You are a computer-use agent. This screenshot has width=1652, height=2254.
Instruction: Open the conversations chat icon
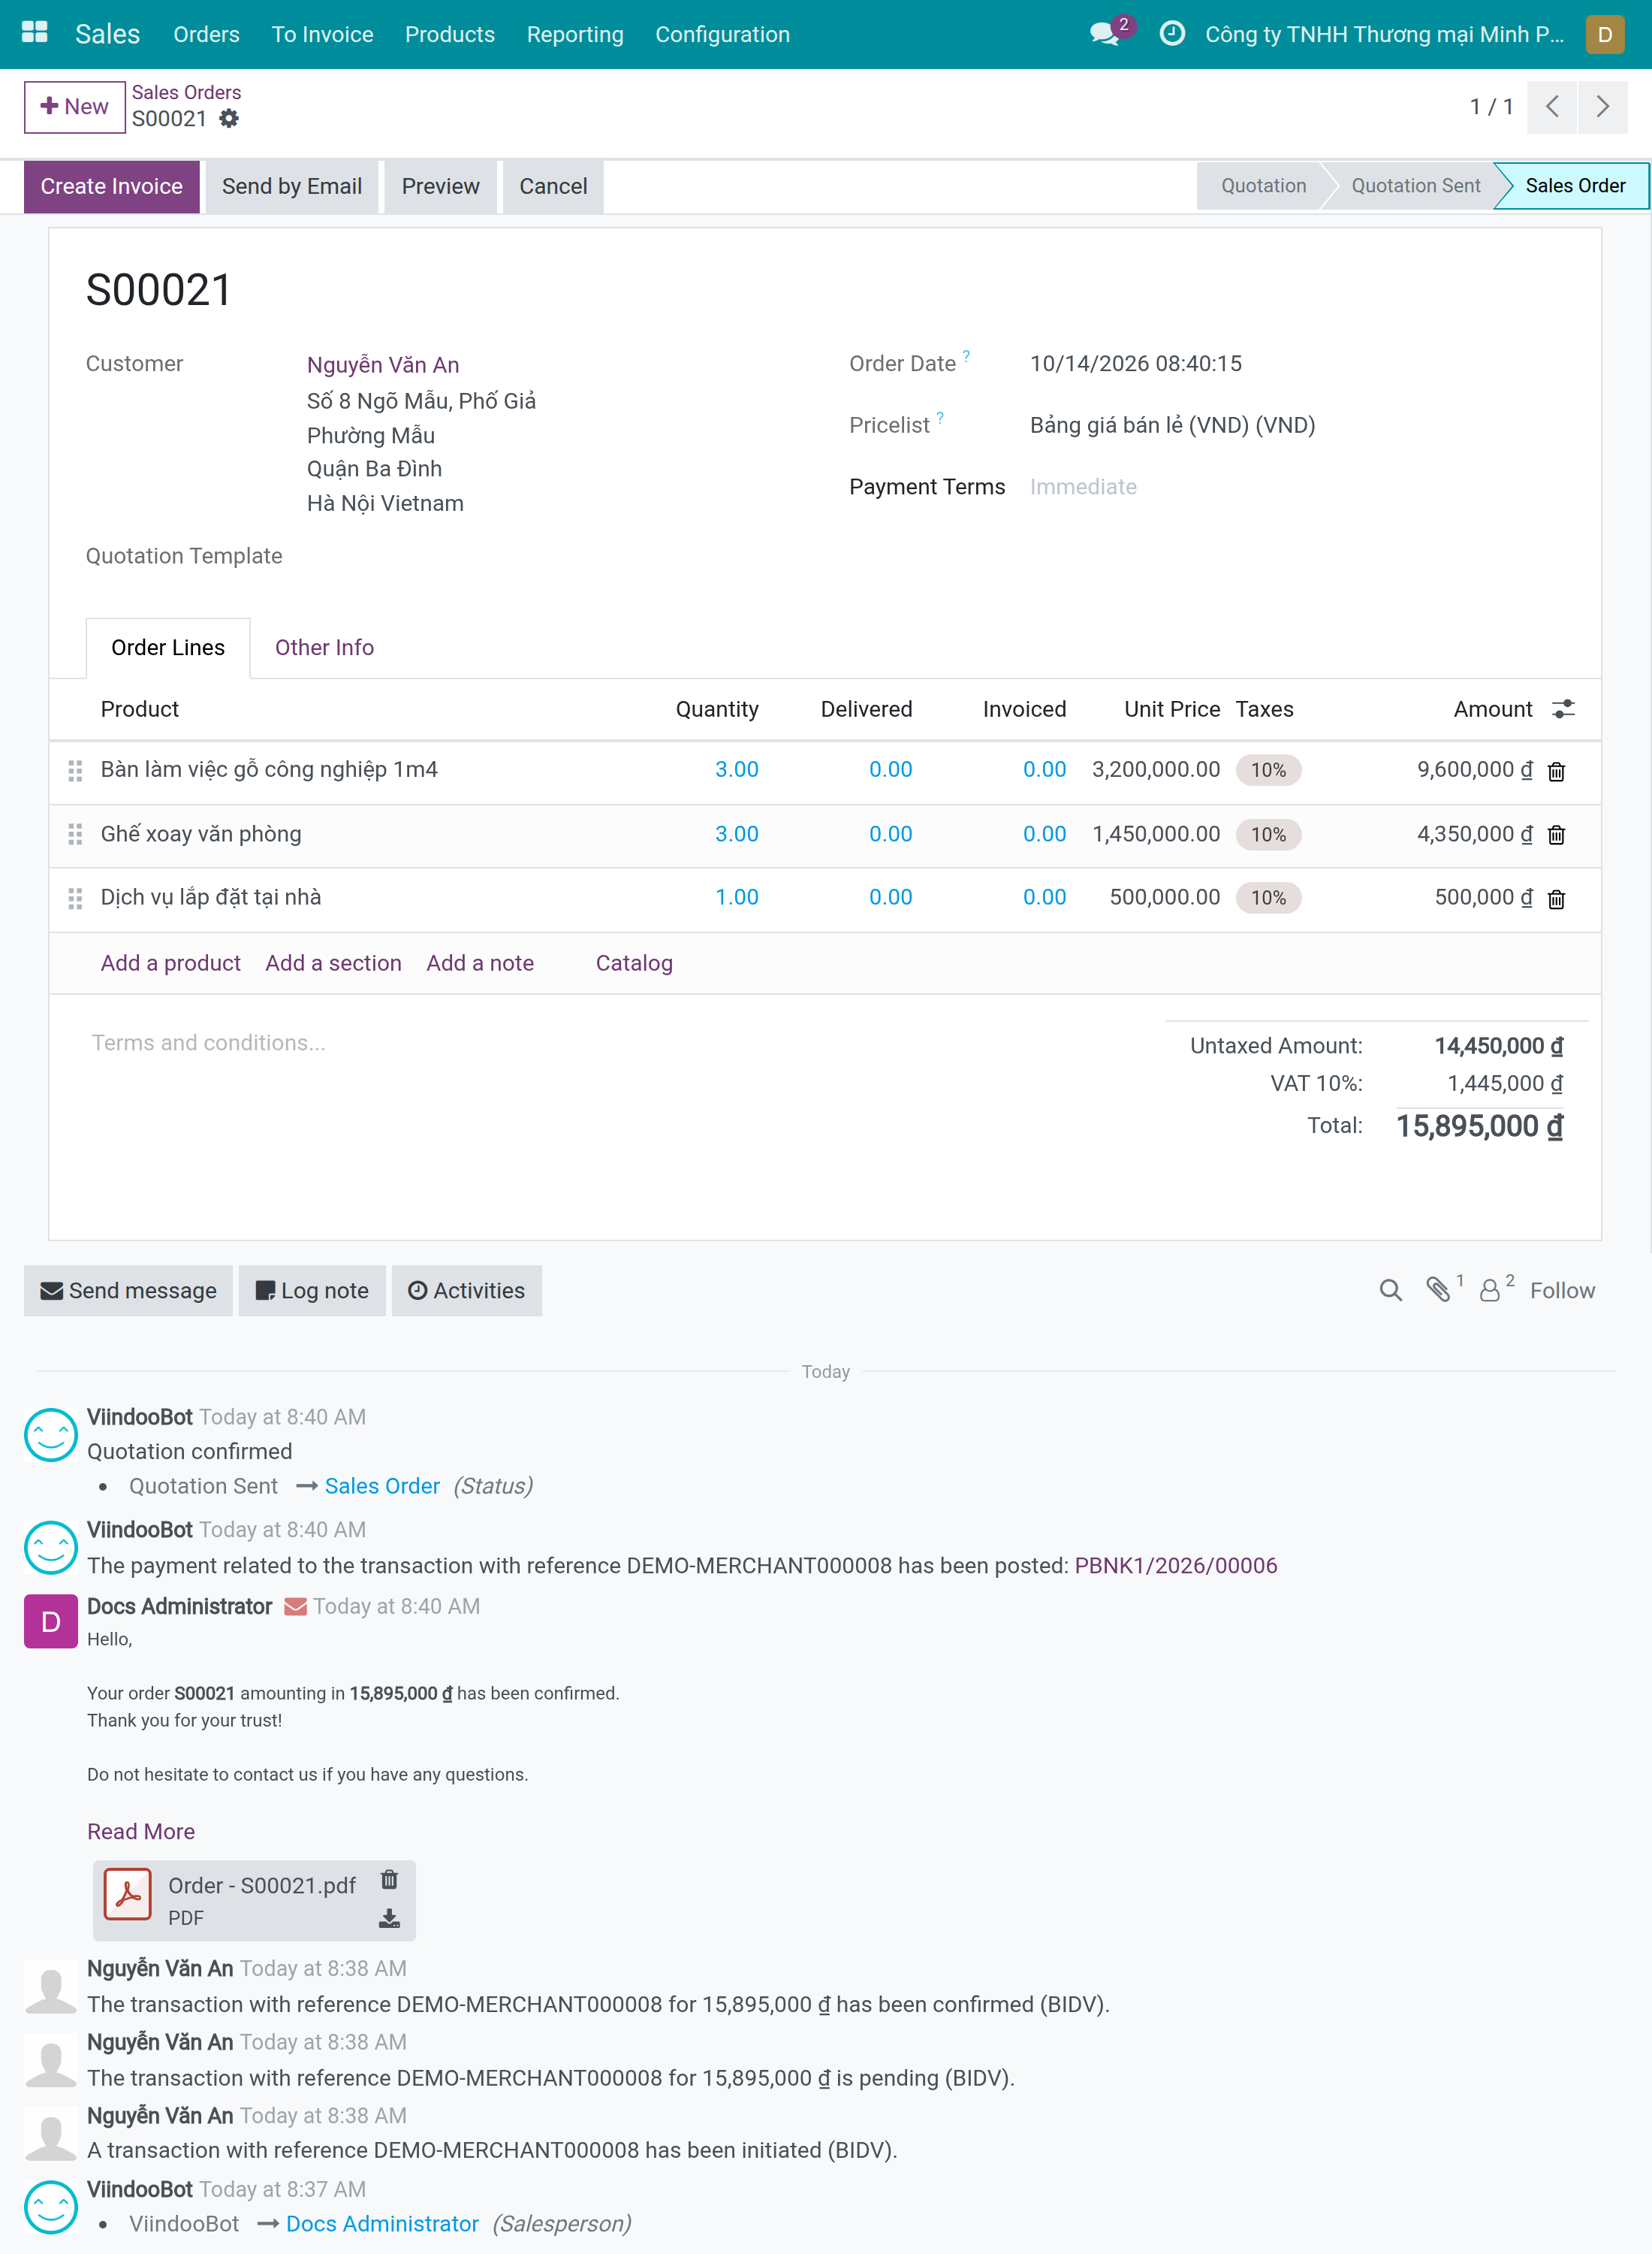point(1105,34)
